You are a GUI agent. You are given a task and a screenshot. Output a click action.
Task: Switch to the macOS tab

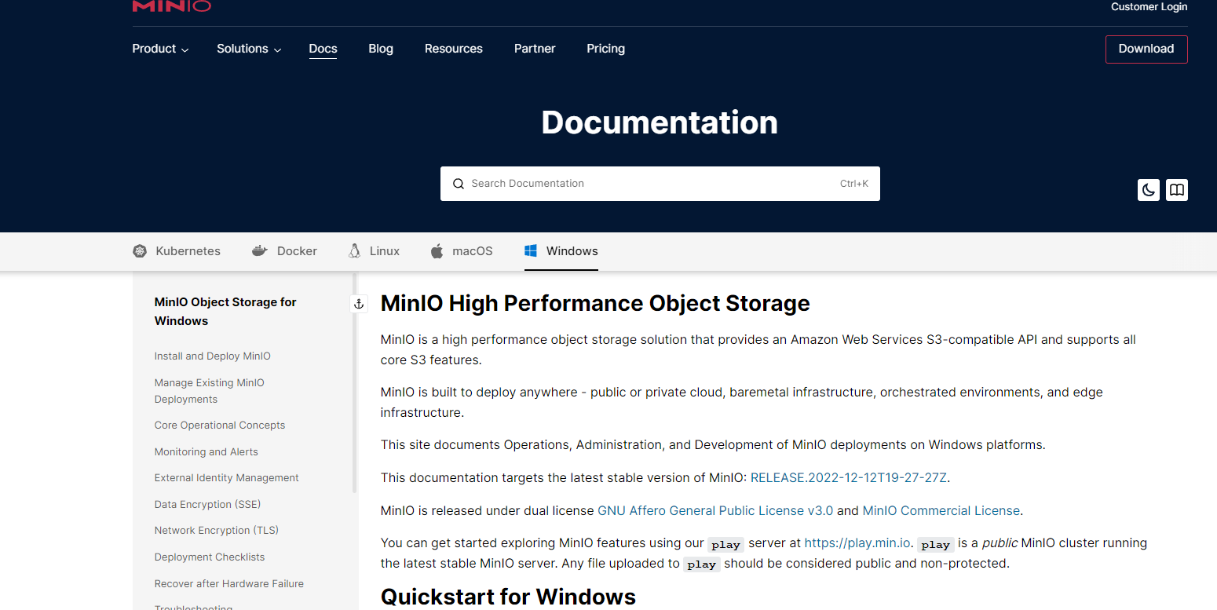462,251
